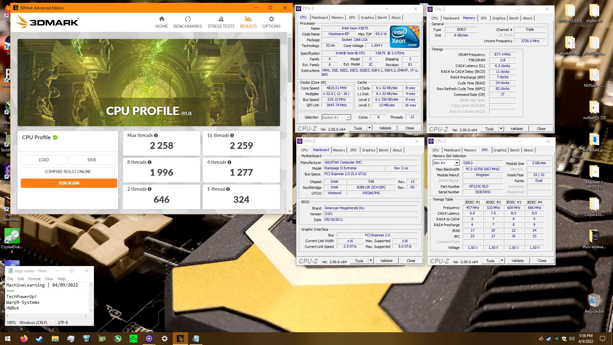Open STRESS TESTS bar-chart icon in 3DMark
This screenshot has width=613, height=345.
221,19
